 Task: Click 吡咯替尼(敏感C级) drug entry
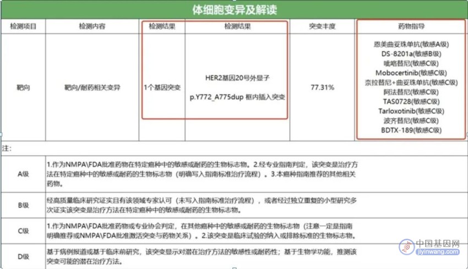click(411, 63)
